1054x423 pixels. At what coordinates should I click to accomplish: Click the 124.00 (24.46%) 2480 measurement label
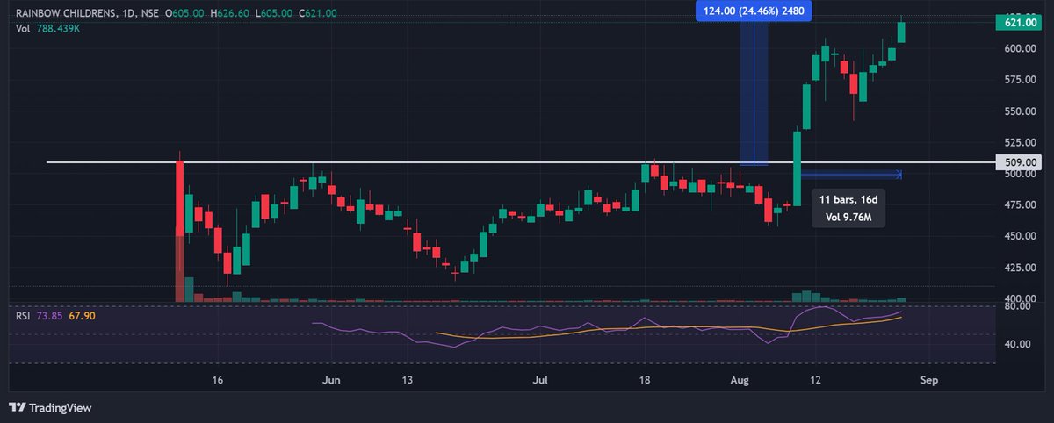(x=754, y=11)
